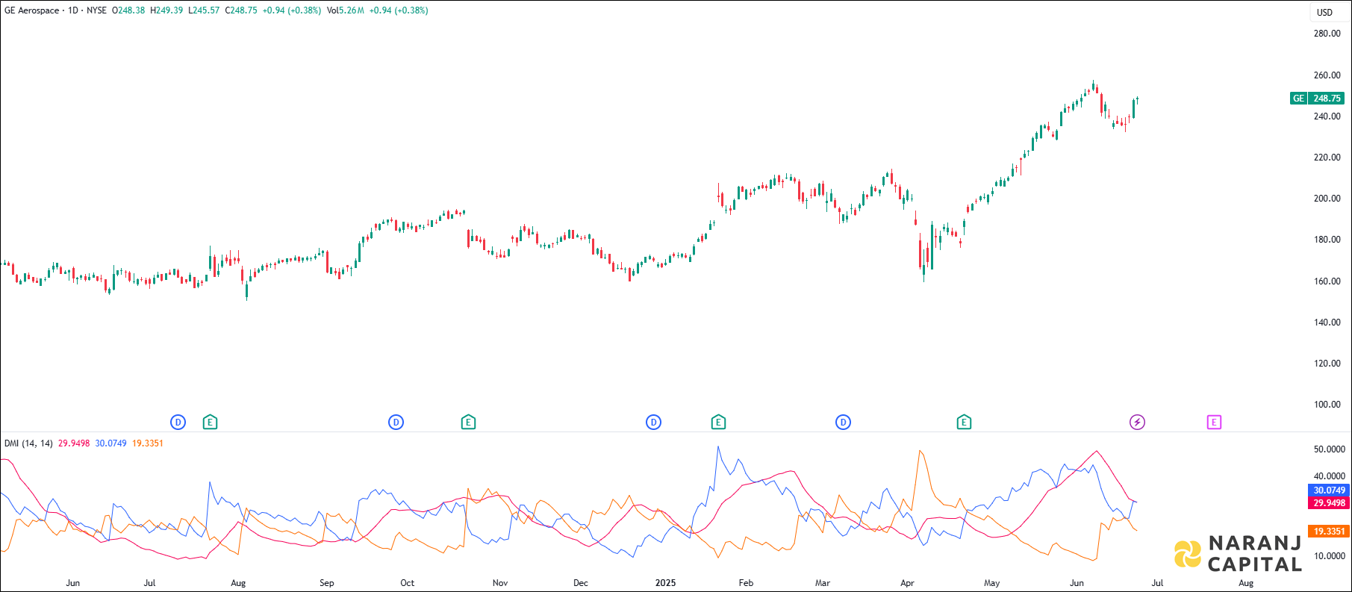The image size is (1352, 592).
Task: Click the 180.00 price scale label
Action: tap(1327, 240)
